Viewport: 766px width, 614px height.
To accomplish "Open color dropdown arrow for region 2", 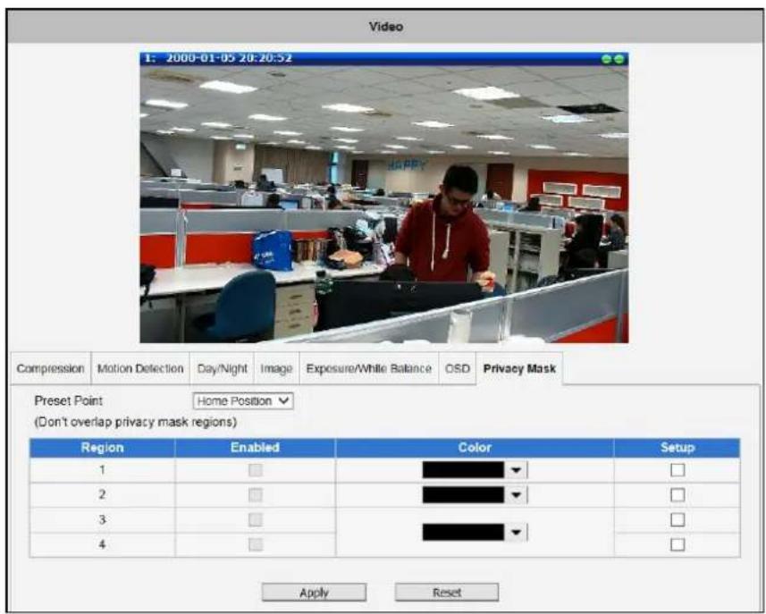I will click(516, 495).
